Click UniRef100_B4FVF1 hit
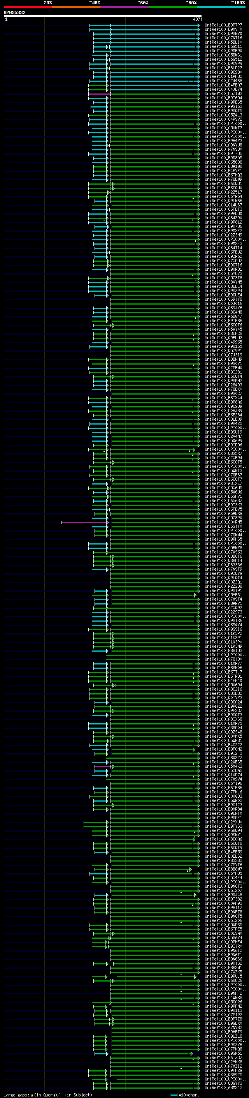 [x=223, y=171]
